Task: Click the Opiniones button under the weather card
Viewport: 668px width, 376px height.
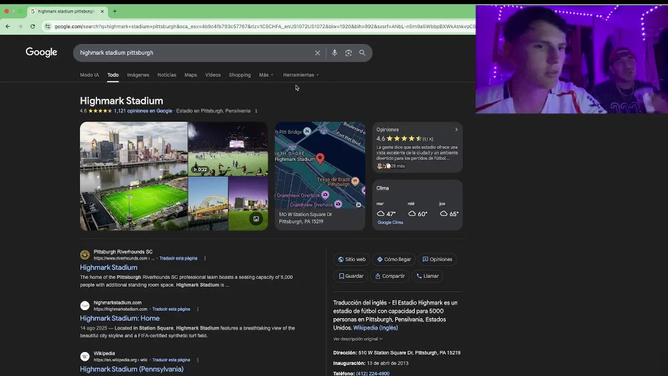Action: coord(437,259)
